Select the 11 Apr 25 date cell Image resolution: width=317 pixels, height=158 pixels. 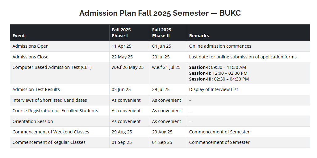click(122, 46)
